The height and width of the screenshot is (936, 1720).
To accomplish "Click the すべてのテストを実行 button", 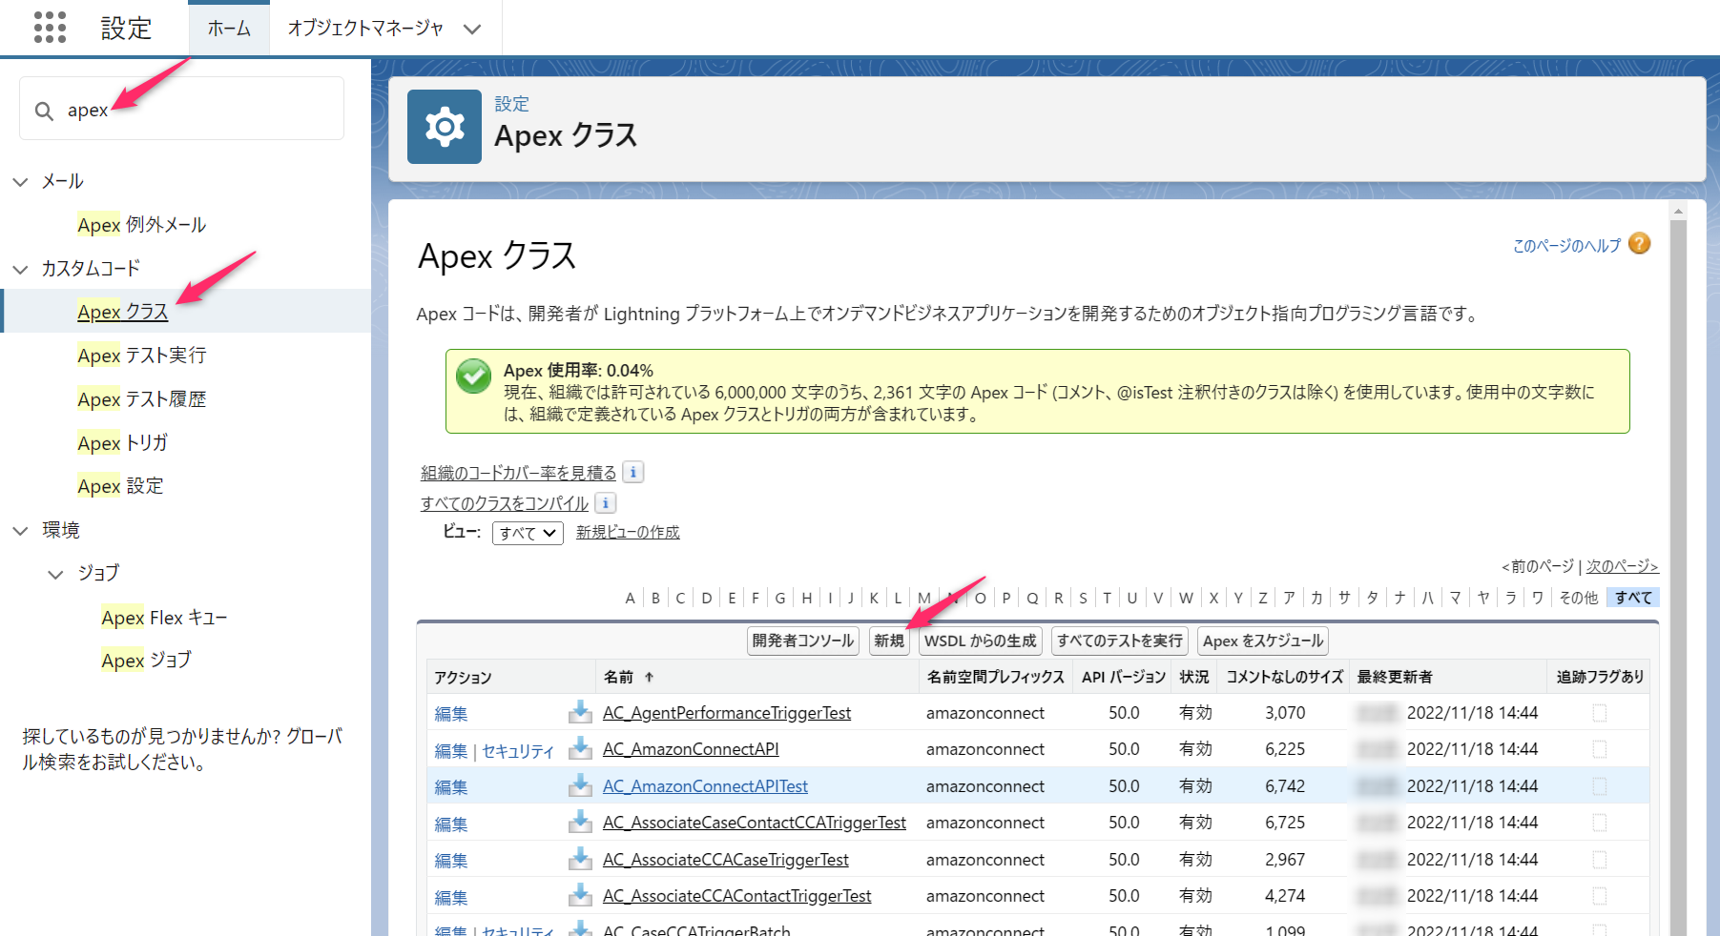I will click(1120, 641).
